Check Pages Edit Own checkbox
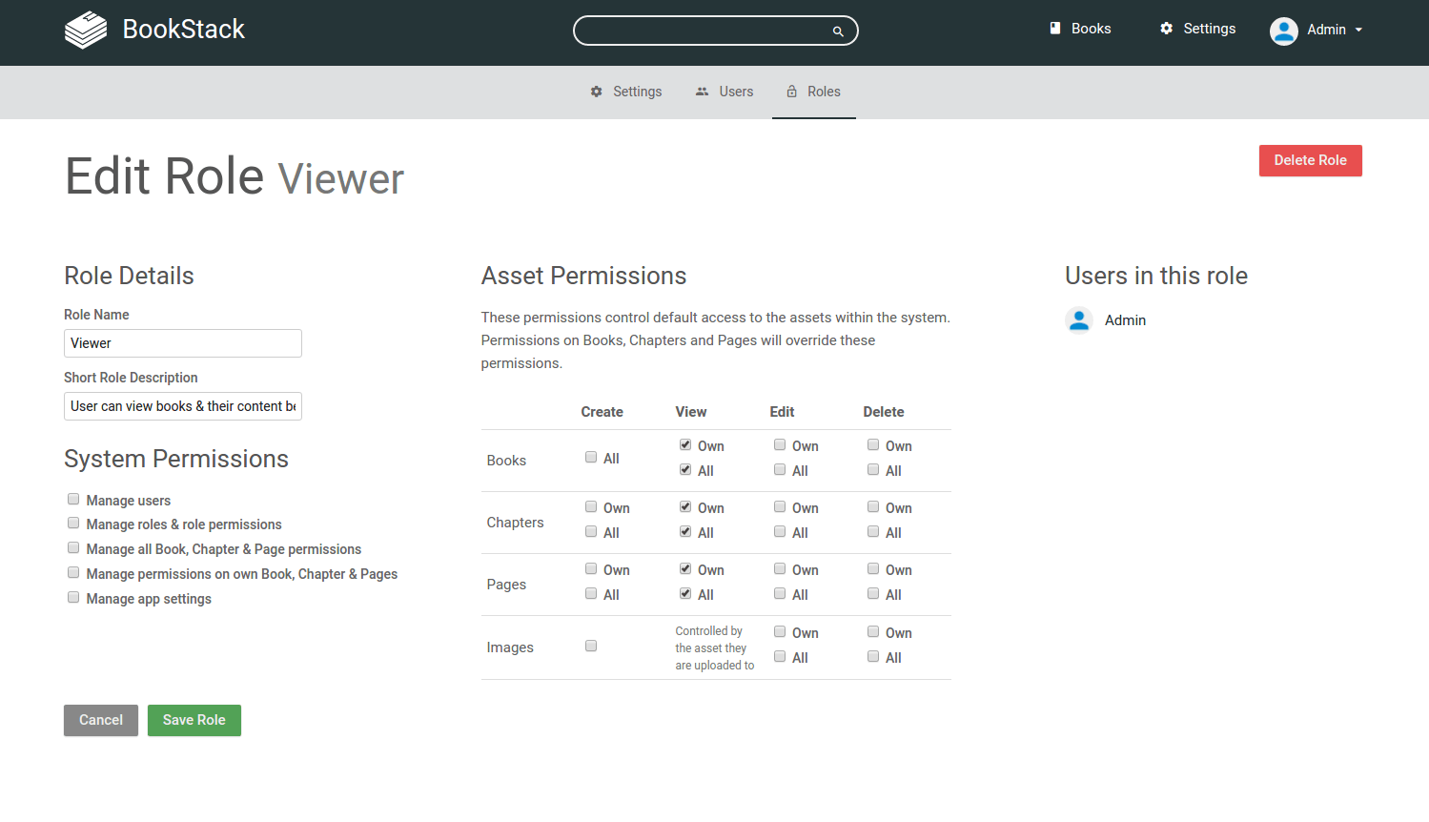This screenshot has width=1429, height=822. (780, 568)
